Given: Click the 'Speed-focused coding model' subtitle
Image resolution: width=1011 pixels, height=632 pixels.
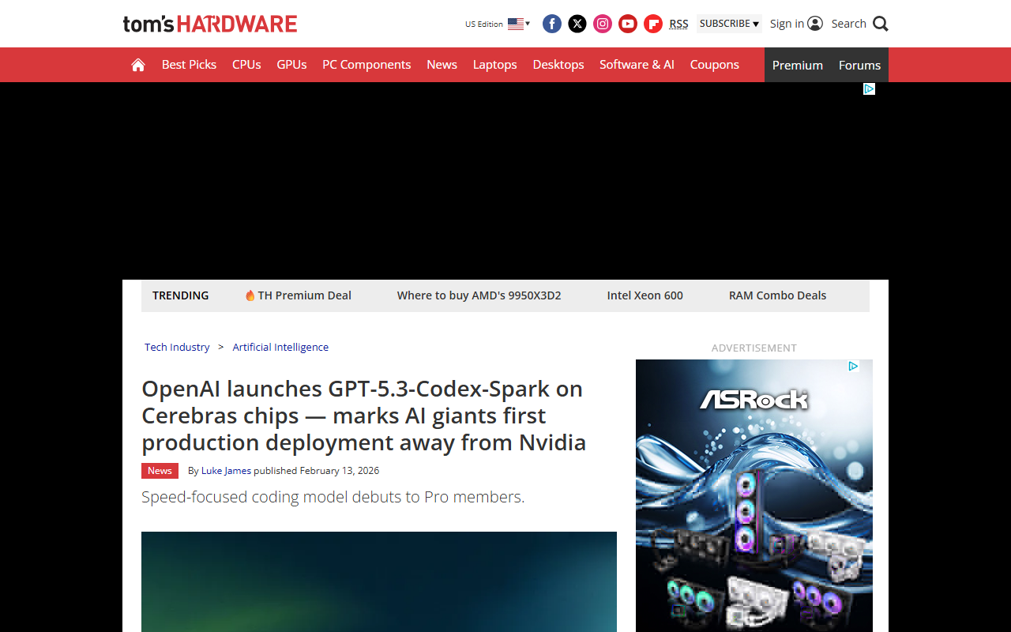Looking at the screenshot, I should click(x=333, y=497).
